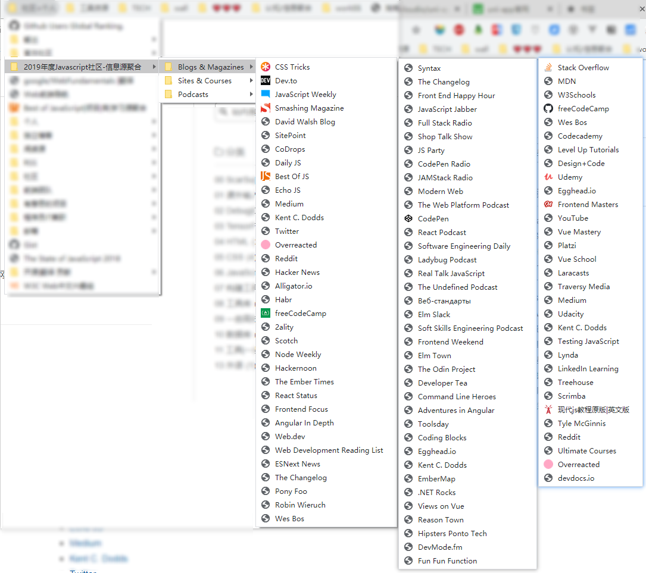
Task: Click the green freeCodeCamp icon in Blogs list
Action: click(266, 313)
